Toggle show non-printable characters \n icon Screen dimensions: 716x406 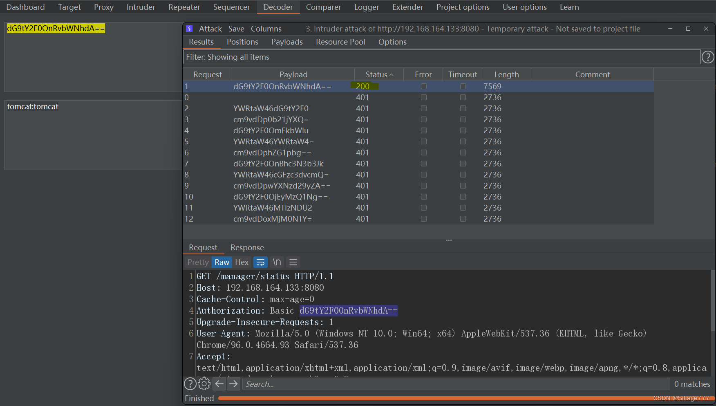tap(277, 262)
